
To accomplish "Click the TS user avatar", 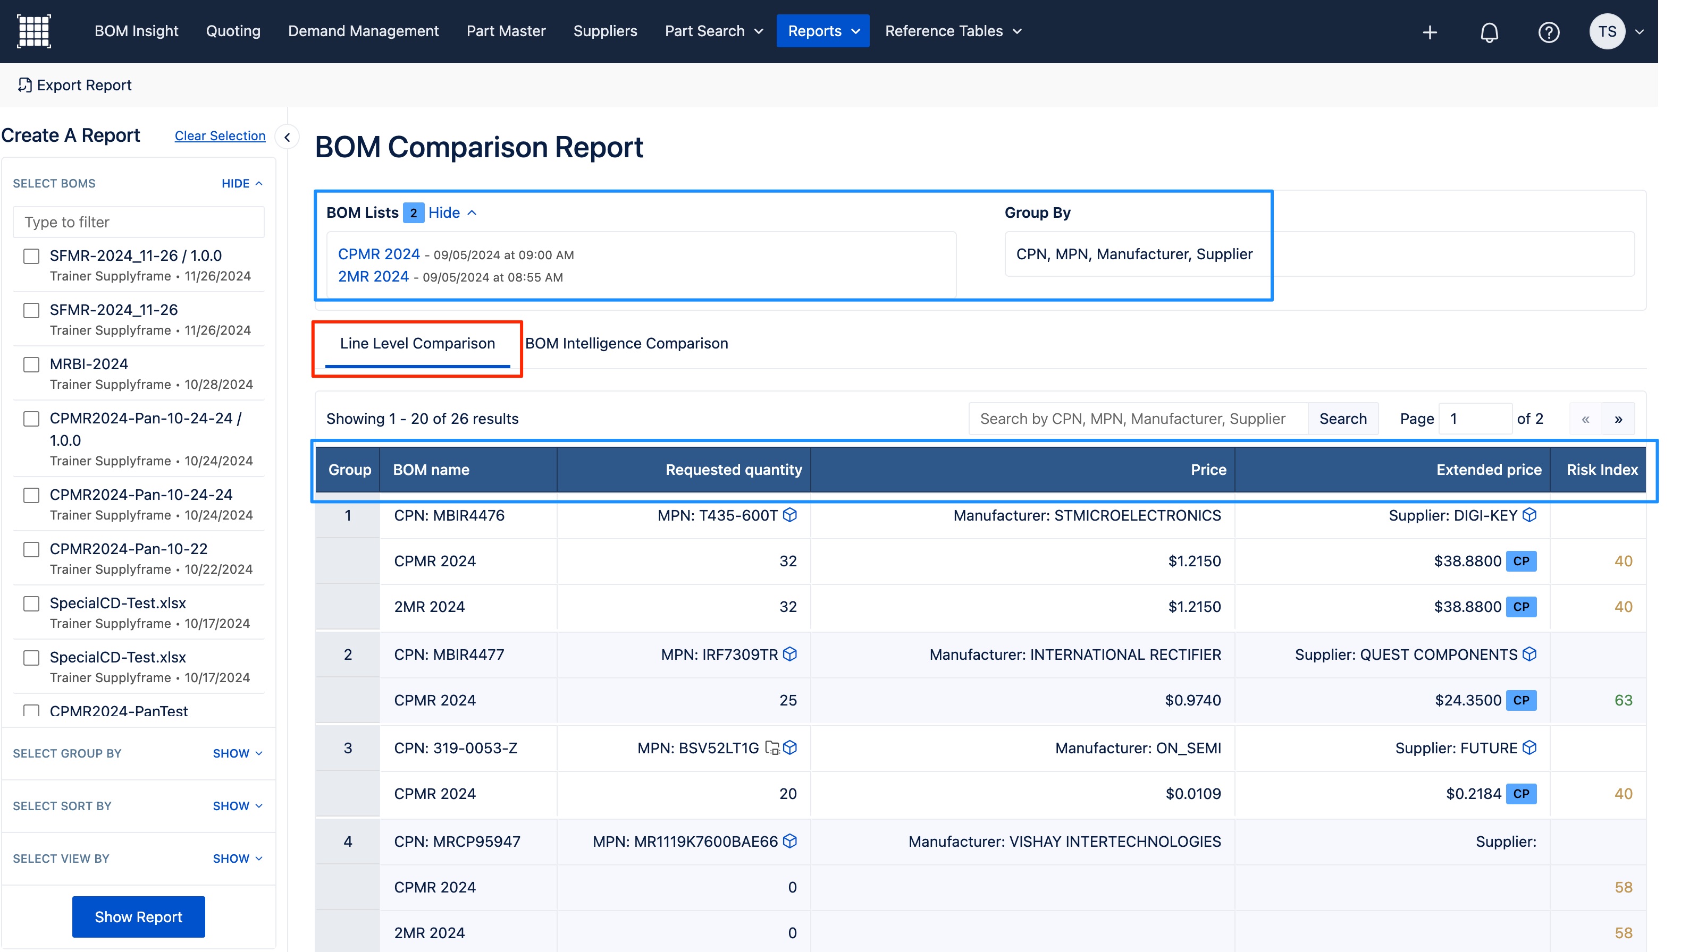I will [x=1607, y=31].
